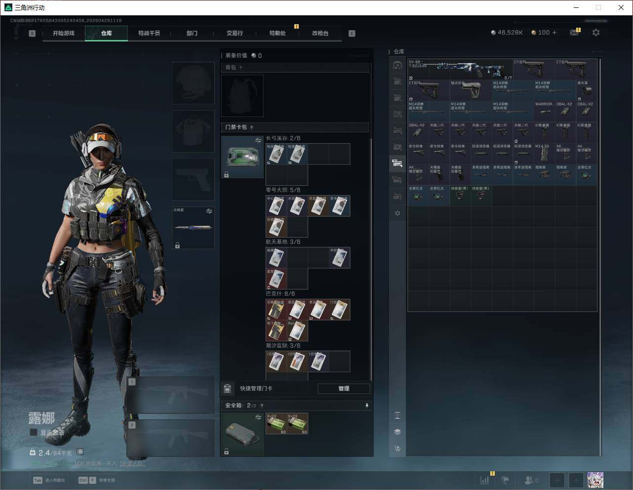This screenshot has width=633, height=490.
Task: Open the settings gear icon
Action: pos(596,32)
